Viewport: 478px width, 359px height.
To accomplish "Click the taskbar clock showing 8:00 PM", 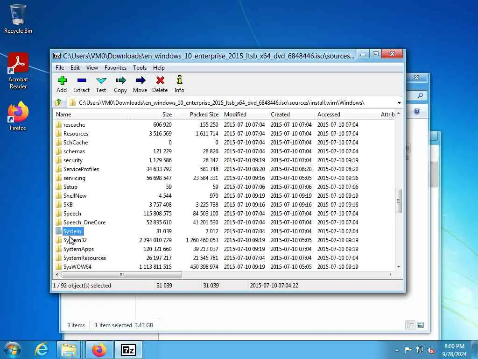I will (x=454, y=350).
